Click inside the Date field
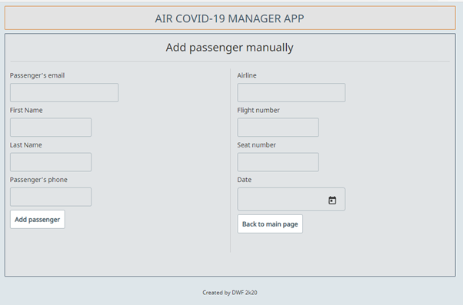The height and width of the screenshot is (305, 463). click(x=291, y=199)
